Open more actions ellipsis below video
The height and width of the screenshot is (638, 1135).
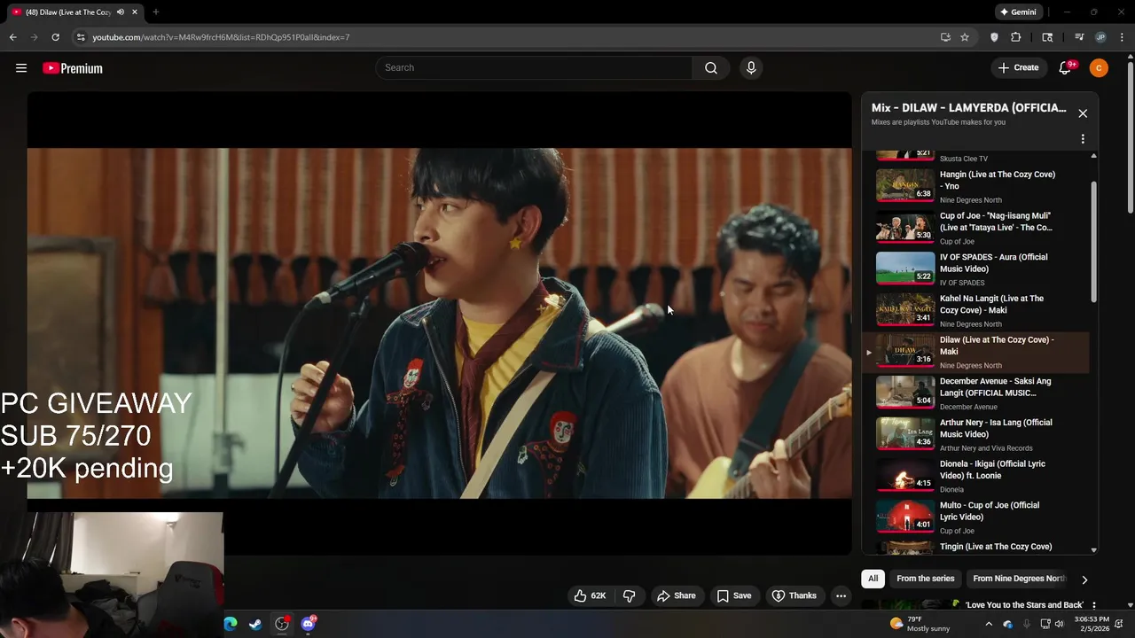tap(841, 595)
